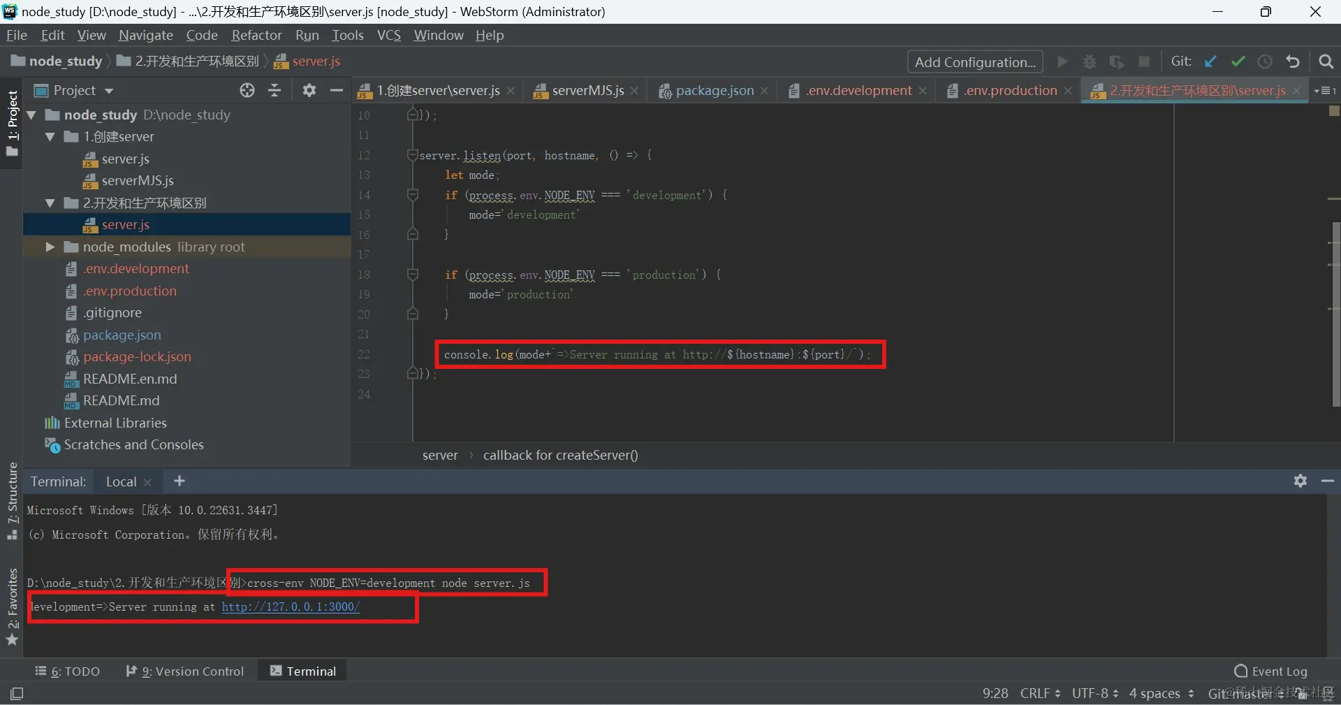
Task: Fold the server.listen code block at line 12
Action: (413, 155)
